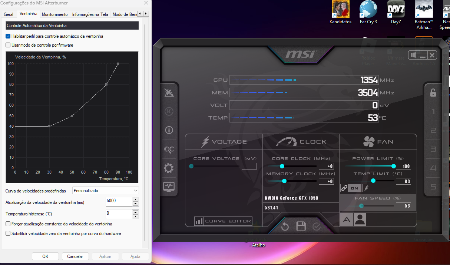Open the Modo de Ben... tab
The image size is (450, 265).
pos(124,14)
